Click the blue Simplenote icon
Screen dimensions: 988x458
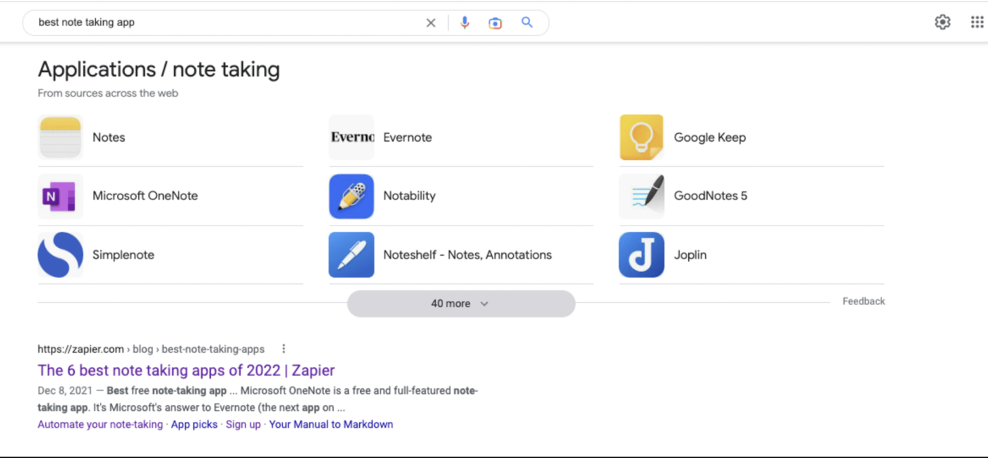(60, 255)
